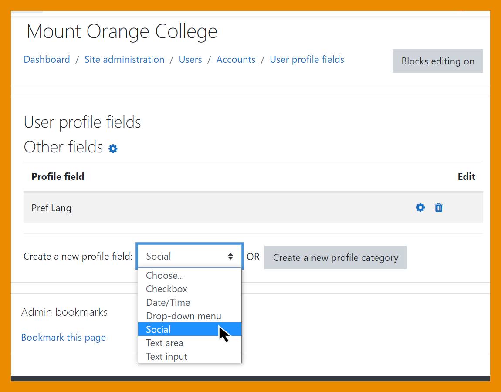Screen dimensions: 501x392
Task: Go to Dashboard via breadcrumb
Action: [47, 60]
